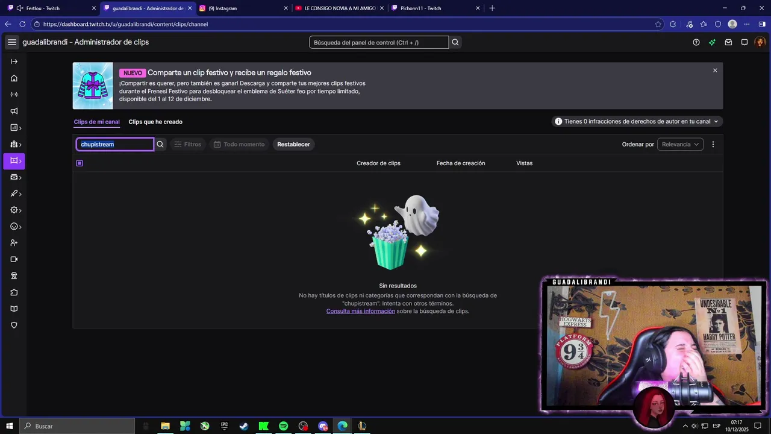Screen dimensions: 771x434
Task: Click the browser back arrow
Action: [x=8, y=24]
